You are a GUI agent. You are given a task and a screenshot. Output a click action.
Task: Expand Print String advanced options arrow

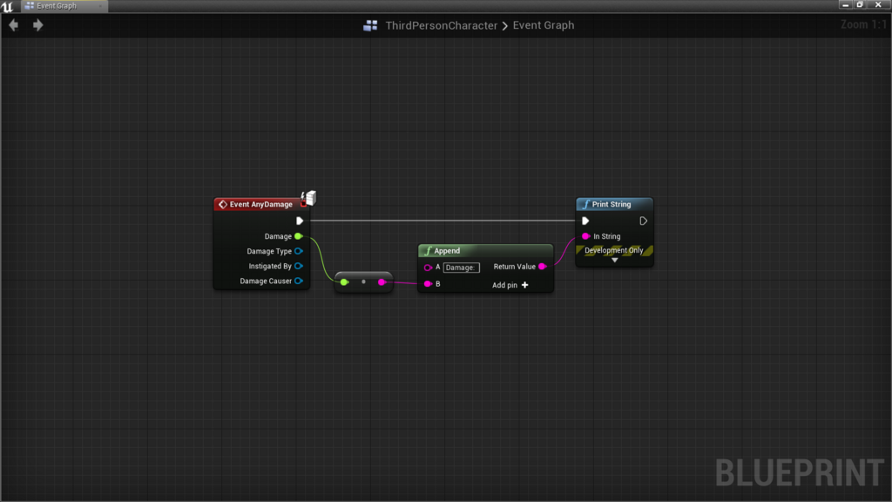coord(614,260)
